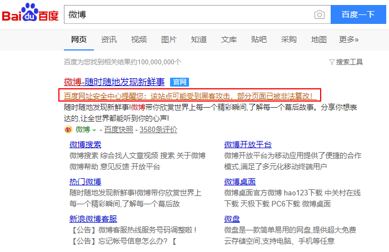The height and width of the screenshot is (252, 389).
Task: Expand the 更多» menu
Action: point(349,39)
